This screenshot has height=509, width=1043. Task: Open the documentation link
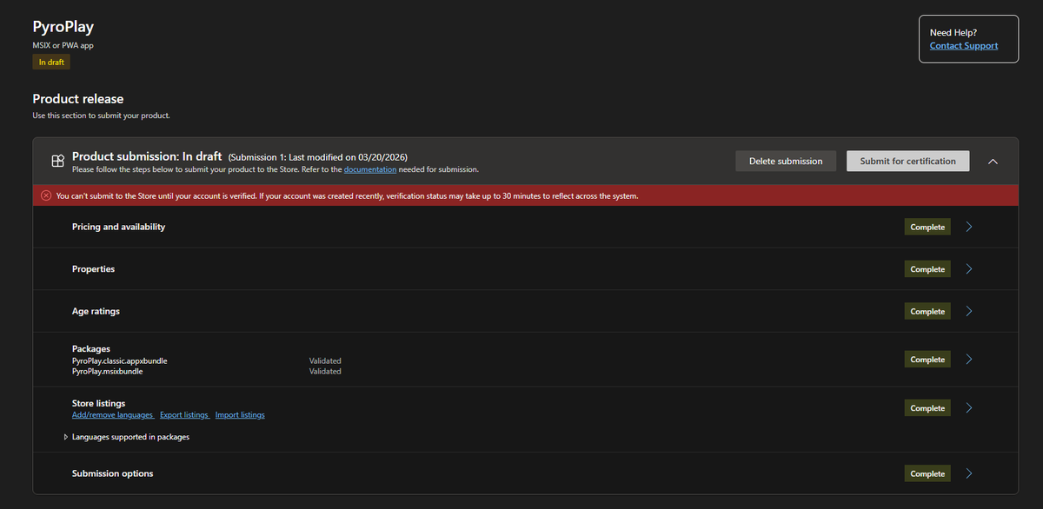[371, 169]
